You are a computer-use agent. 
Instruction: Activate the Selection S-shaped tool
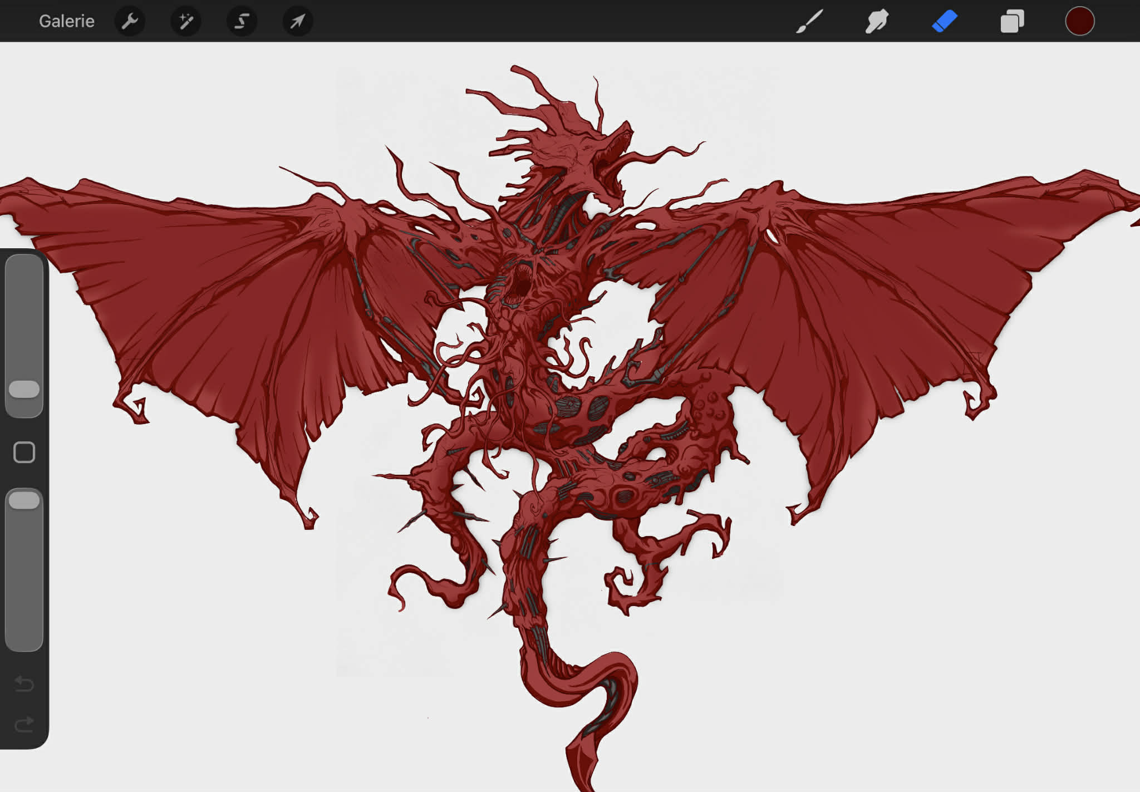coord(242,22)
